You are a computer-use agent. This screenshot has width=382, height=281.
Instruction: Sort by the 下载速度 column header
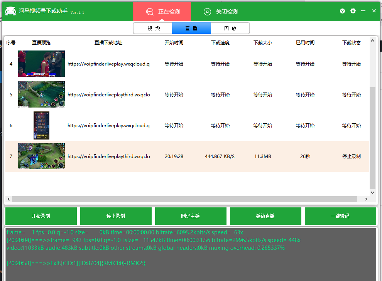coord(220,43)
